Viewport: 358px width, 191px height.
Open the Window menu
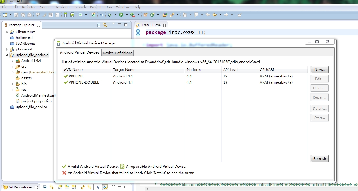(x=123, y=7)
